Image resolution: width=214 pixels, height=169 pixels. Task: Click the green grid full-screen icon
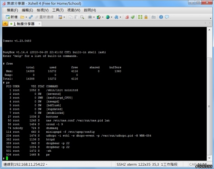(140, 17)
